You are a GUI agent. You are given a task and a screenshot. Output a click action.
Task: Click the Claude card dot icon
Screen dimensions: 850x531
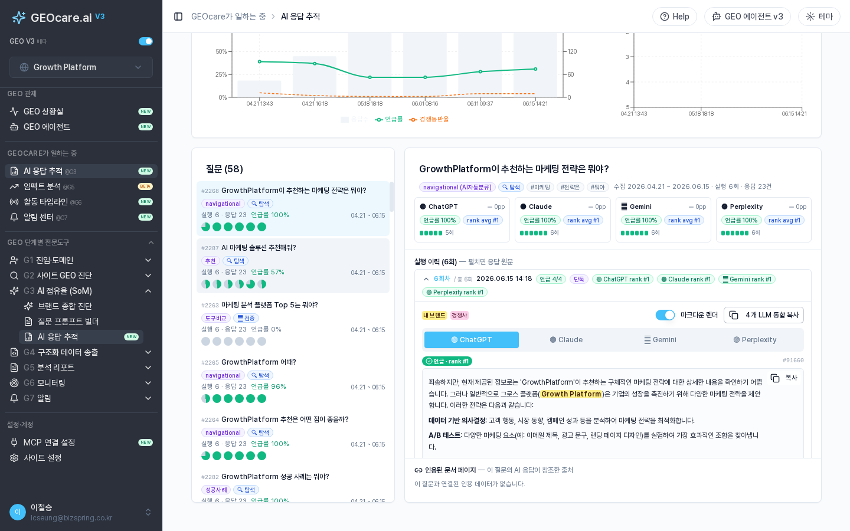click(x=523, y=207)
